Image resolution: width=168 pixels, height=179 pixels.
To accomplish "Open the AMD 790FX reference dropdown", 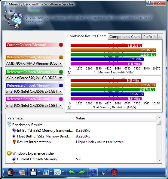I will click(34, 63).
